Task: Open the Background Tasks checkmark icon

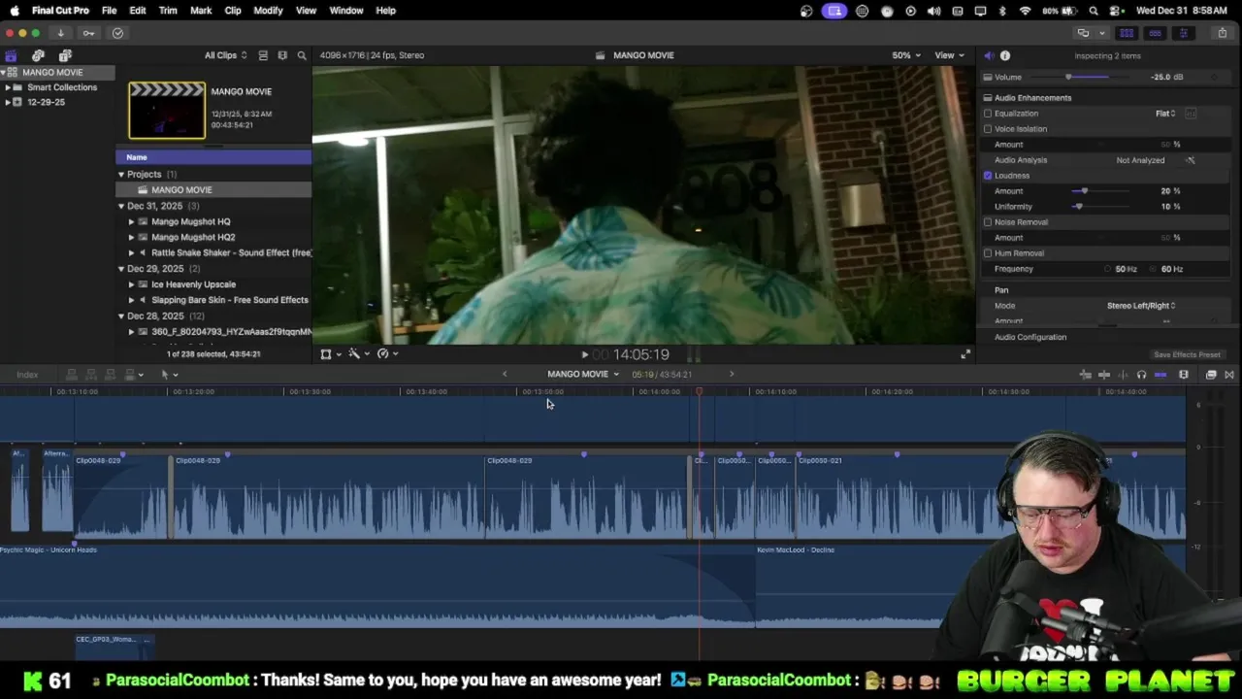Action: [x=117, y=33]
